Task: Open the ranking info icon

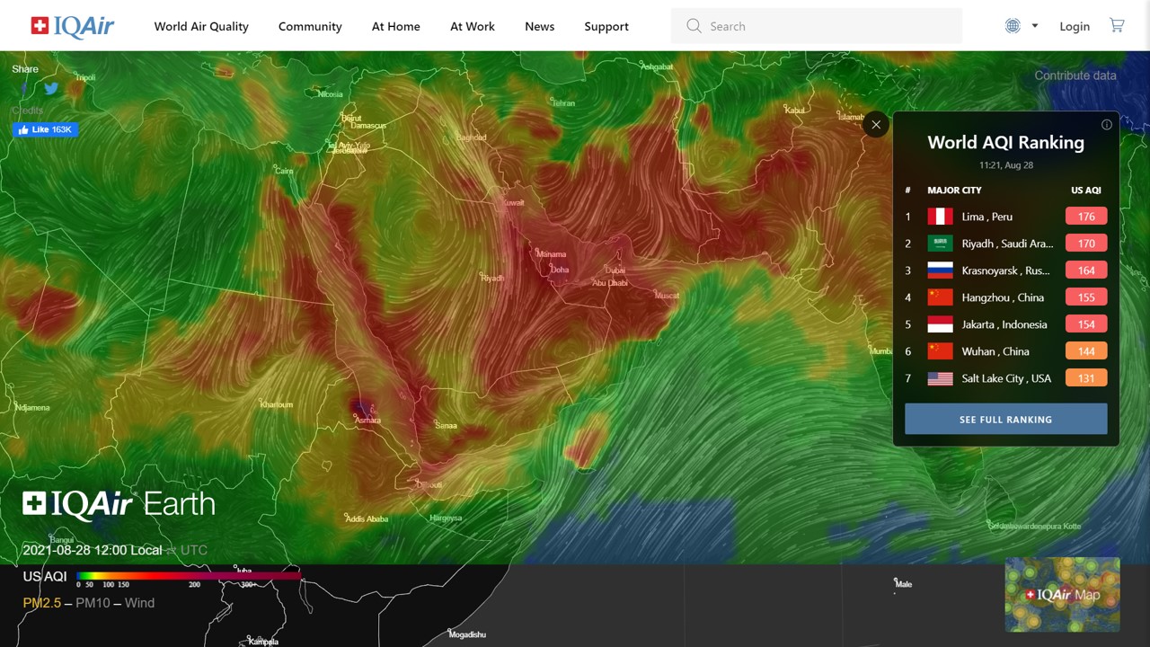Action: (1107, 125)
